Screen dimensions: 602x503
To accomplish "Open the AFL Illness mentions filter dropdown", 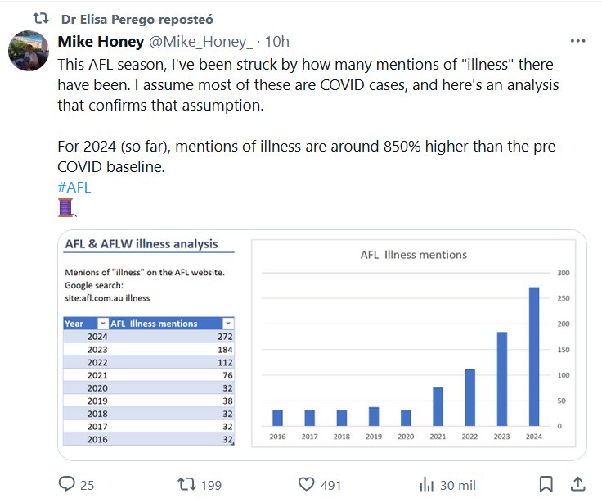I will (x=228, y=324).
